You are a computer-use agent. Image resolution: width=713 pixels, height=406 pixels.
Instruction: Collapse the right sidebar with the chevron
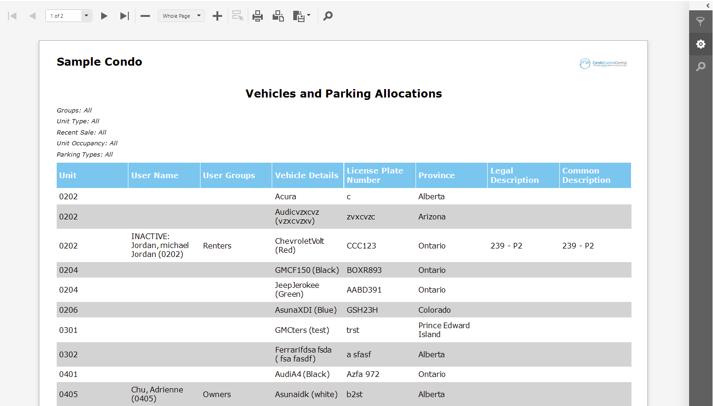pos(707,5)
